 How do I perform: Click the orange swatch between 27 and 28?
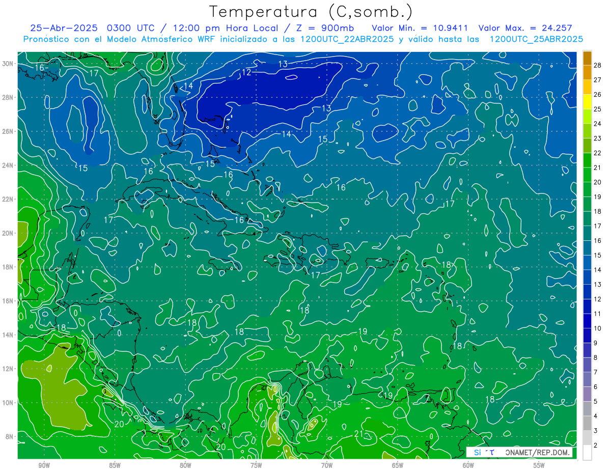[x=587, y=72]
